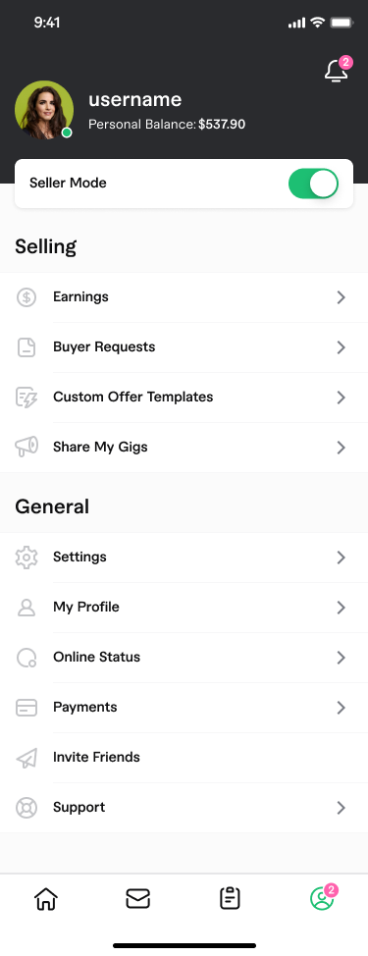The width and height of the screenshot is (368, 956).
Task: Tap the chevron next to My Profile
Action: point(342,608)
